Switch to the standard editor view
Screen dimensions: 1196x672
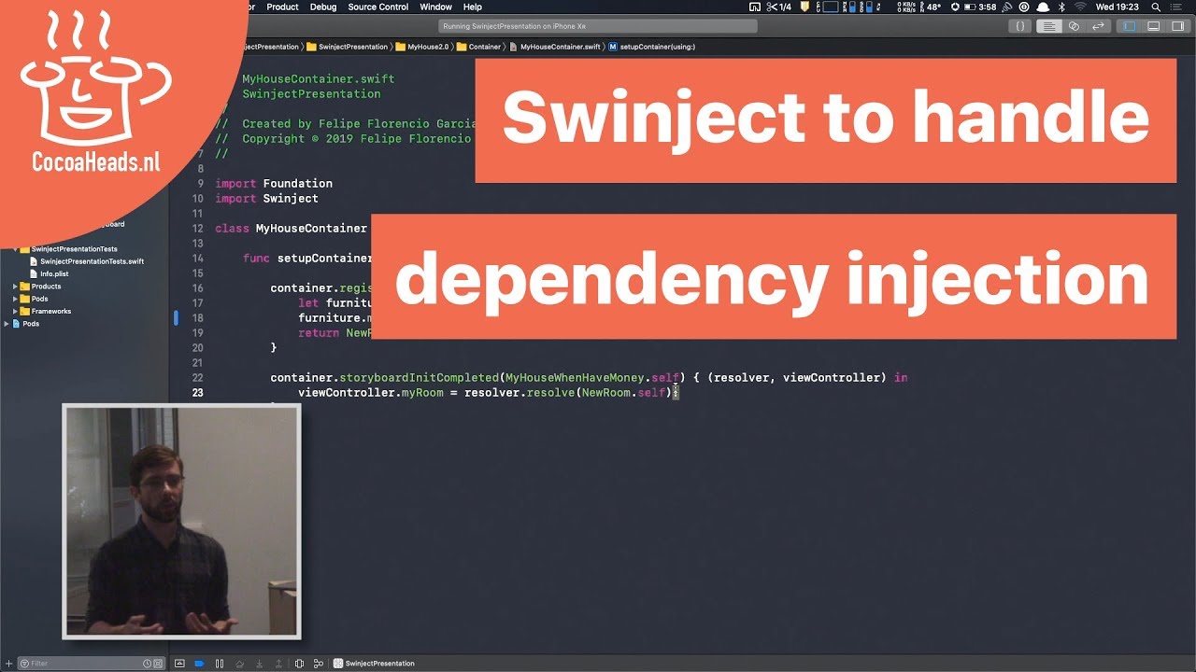tap(1049, 26)
